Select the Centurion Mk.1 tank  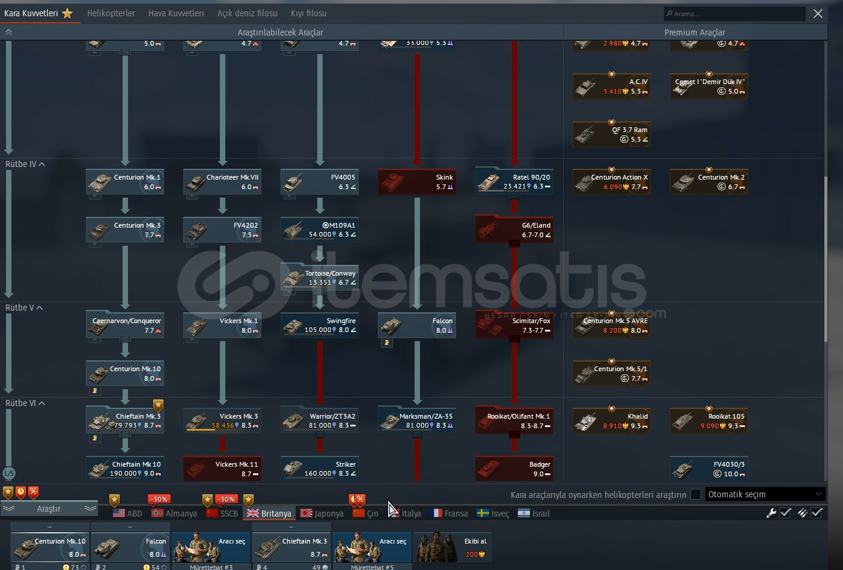coord(125,182)
